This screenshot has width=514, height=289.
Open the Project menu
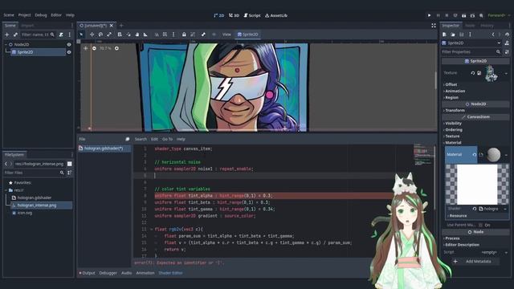pos(25,15)
